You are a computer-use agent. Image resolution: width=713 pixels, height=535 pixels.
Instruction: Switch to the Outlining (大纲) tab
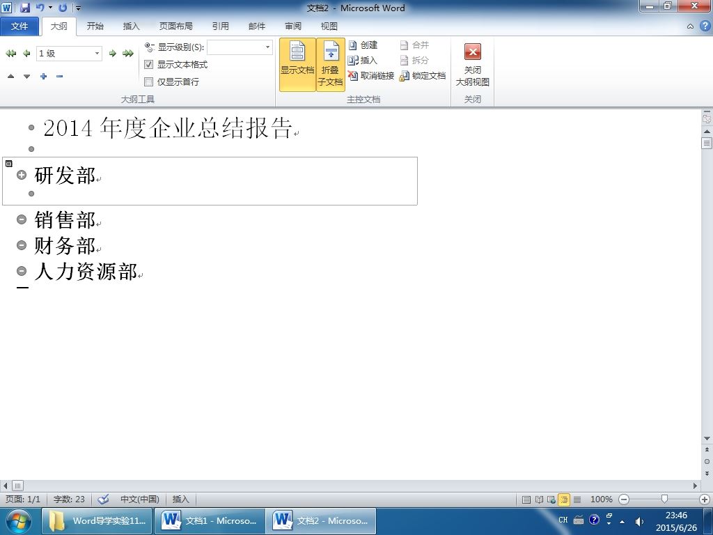pos(58,26)
